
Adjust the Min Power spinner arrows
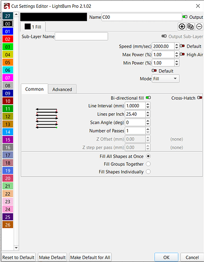pyautogui.click(x=177, y=63)
